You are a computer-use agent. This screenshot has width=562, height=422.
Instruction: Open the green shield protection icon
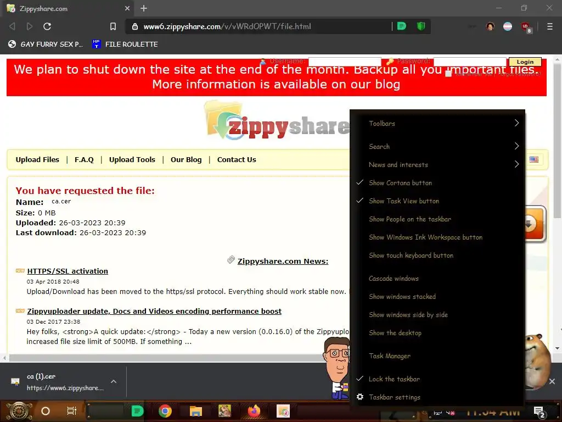421,26
